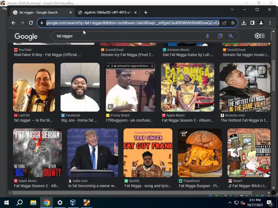Toggle the Chrome side panel
The width and height of the screenshot is (278, 208).
(x=252, y=23)
